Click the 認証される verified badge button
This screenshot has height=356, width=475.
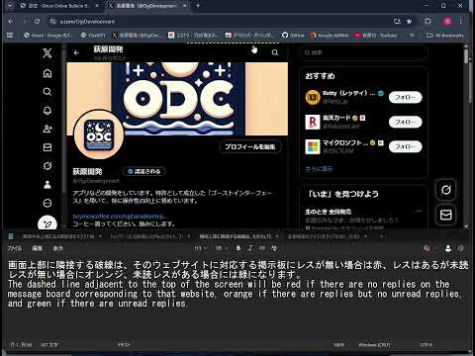144,171
